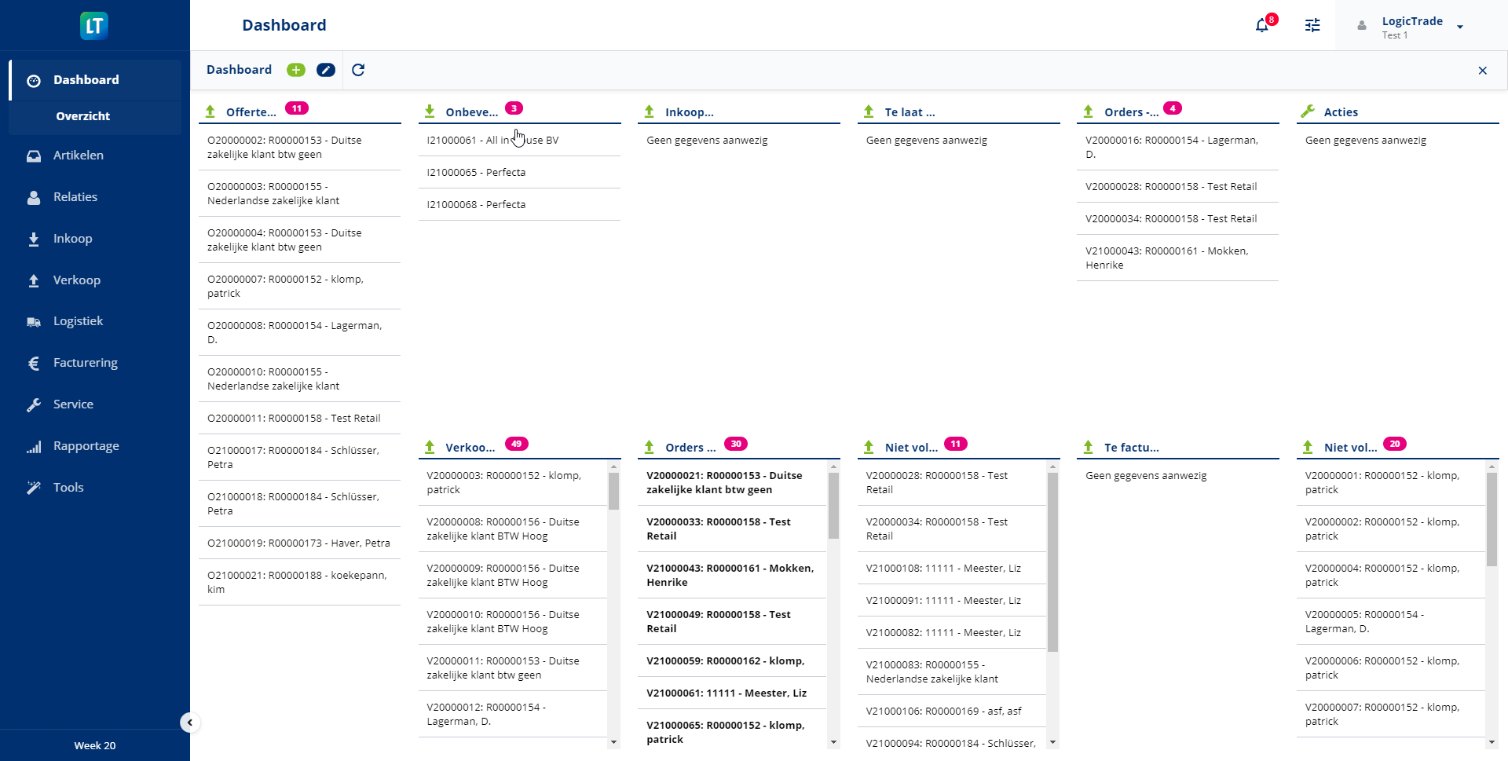Open the Rapportage menu item
This screenshot has height=761, width=1508.
click(x=86, y=446)
